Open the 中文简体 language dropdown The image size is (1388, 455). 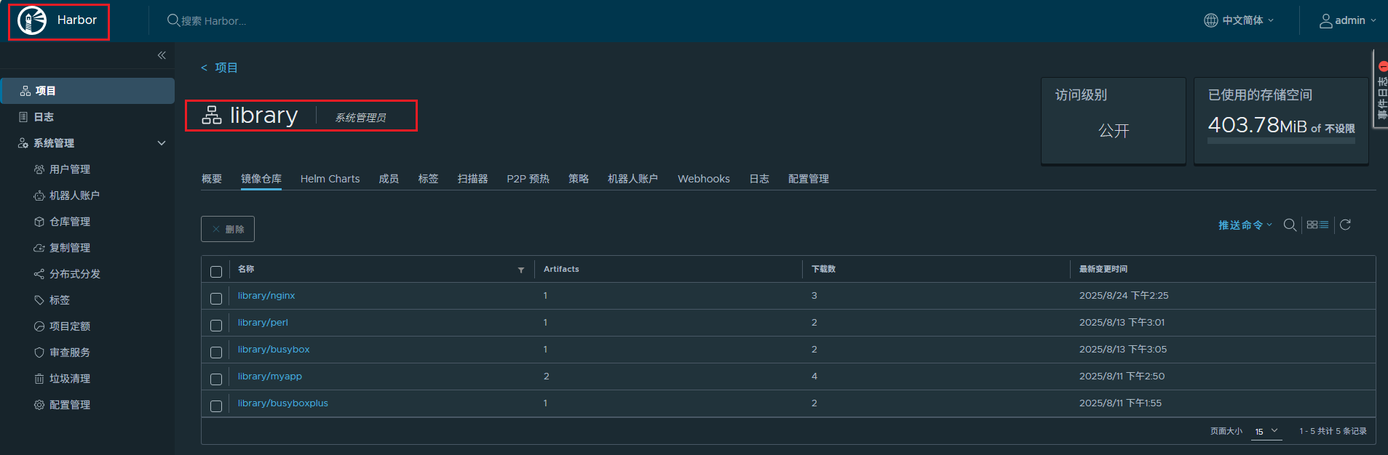click(1239, 20)
